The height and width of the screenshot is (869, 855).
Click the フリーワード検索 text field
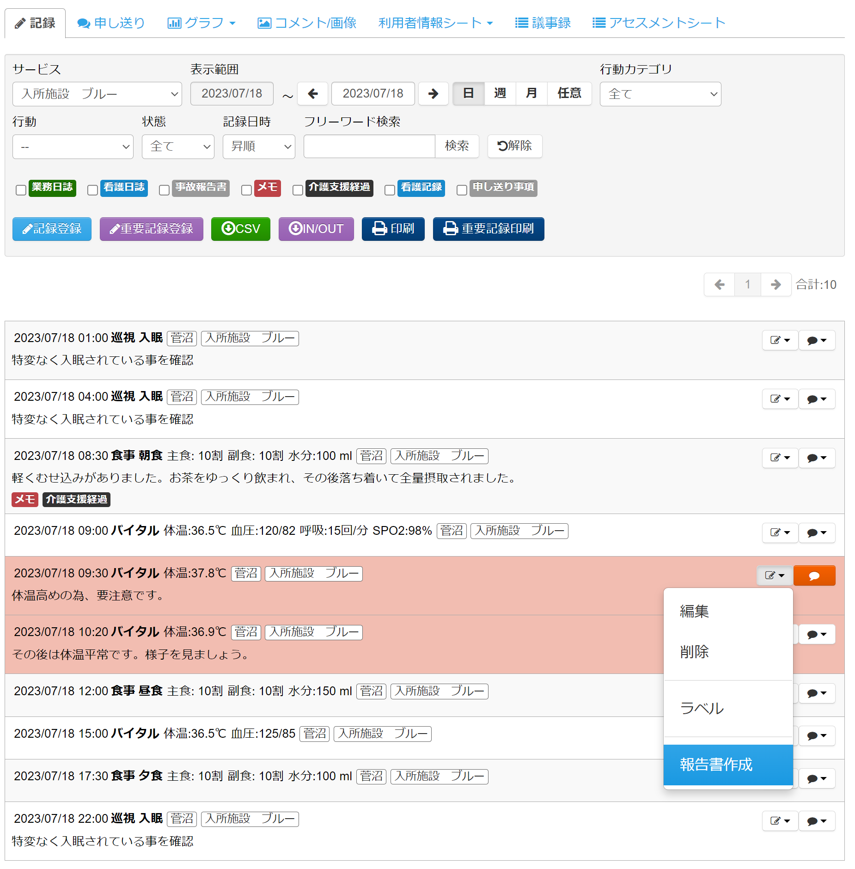369,147
